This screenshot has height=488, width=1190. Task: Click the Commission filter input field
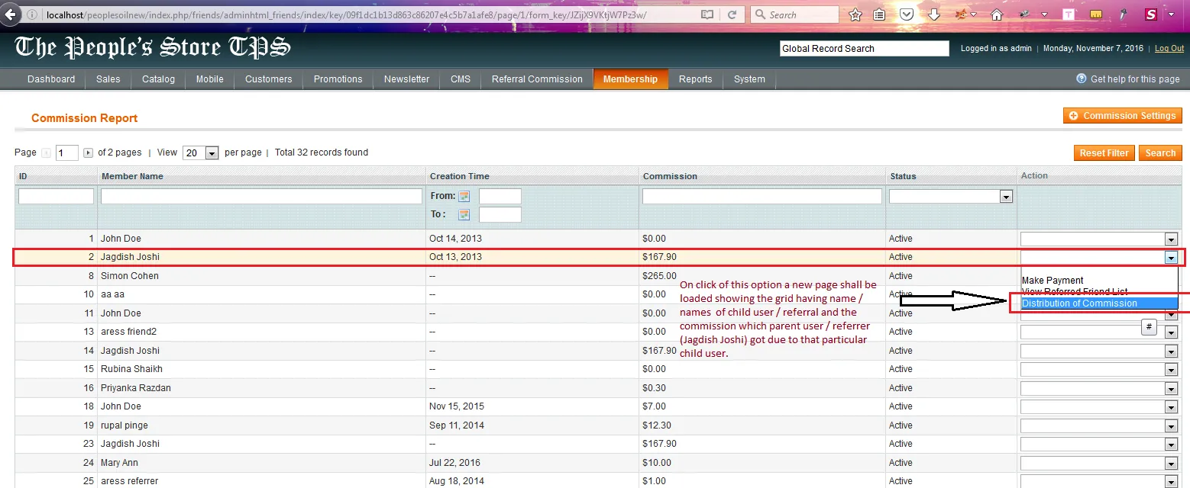coord(762,197)
